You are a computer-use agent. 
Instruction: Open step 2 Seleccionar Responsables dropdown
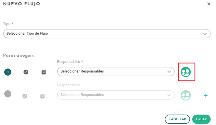click(x=116, y=95)
